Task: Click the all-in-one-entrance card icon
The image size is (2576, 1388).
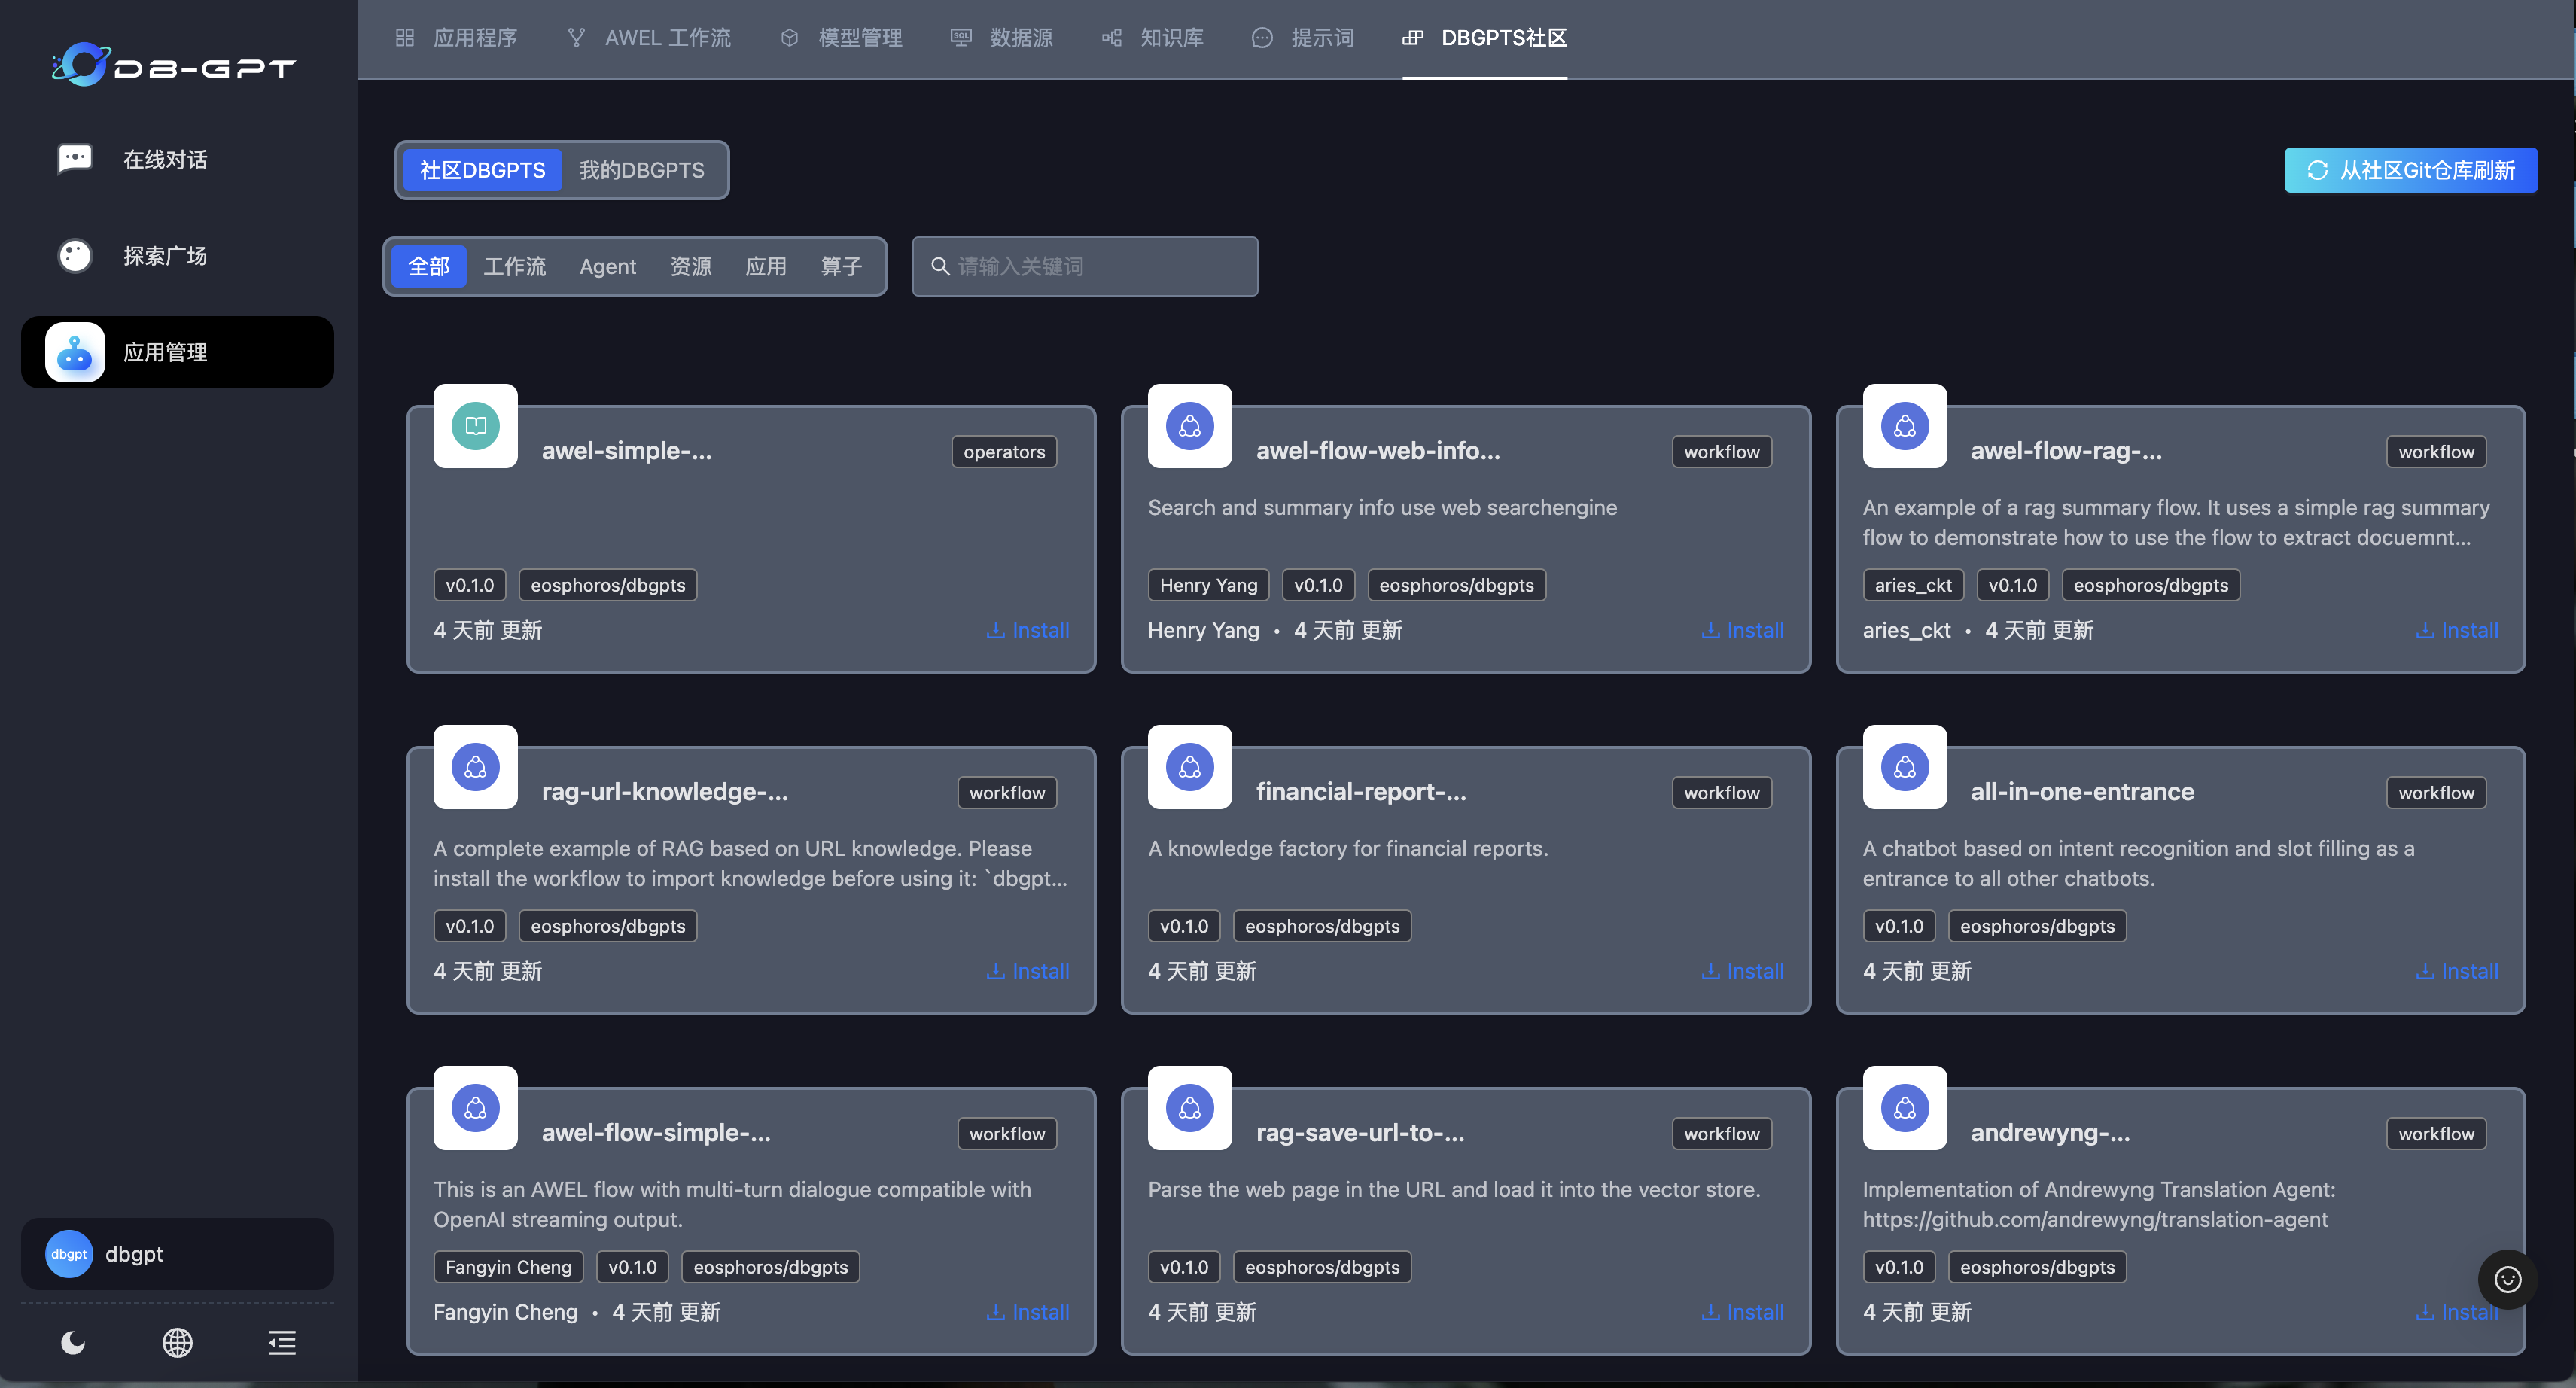Action: pyautogui.click(x=1905, y=767)
